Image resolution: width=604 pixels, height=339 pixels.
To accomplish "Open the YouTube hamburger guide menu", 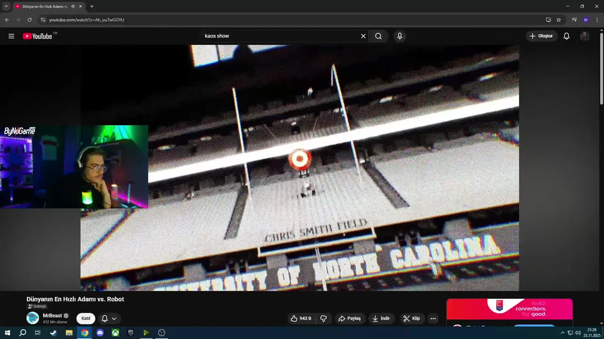I will (x=11, y=36).
